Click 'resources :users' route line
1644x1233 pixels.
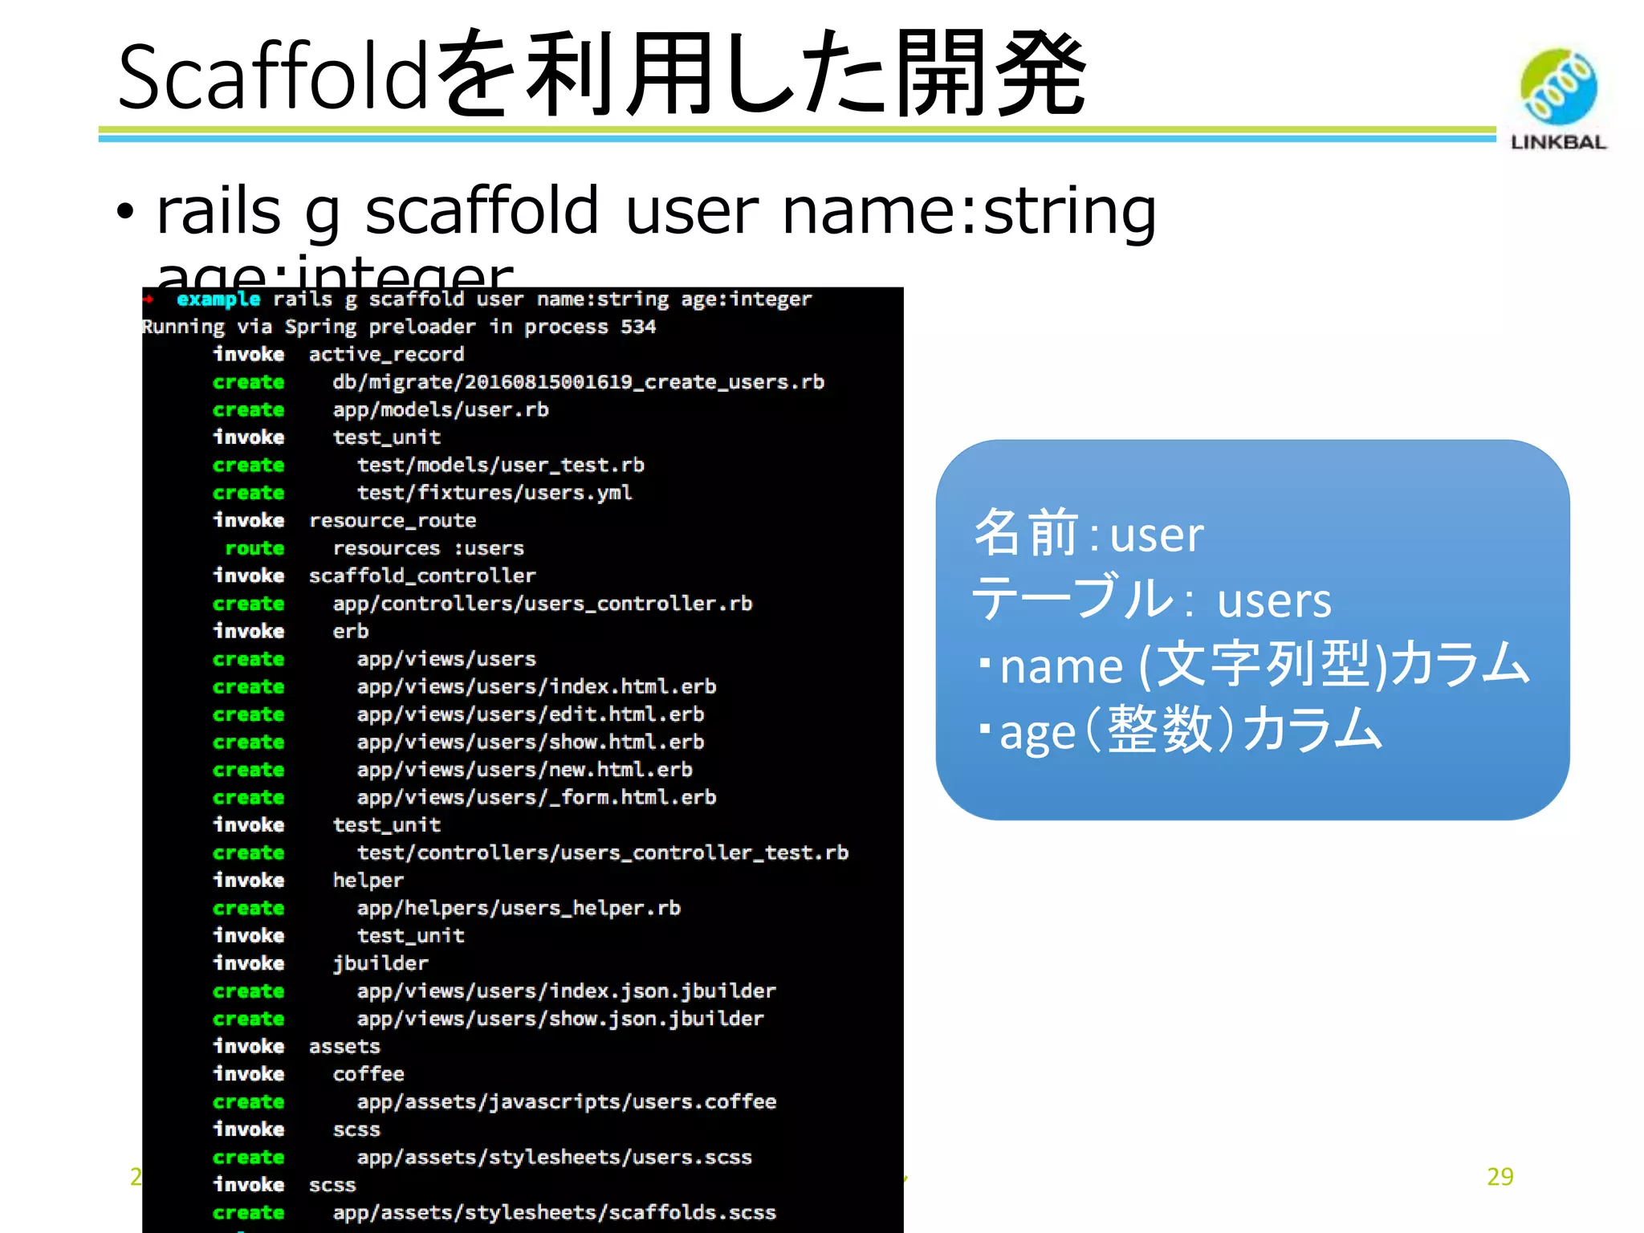tap(429, 548)
